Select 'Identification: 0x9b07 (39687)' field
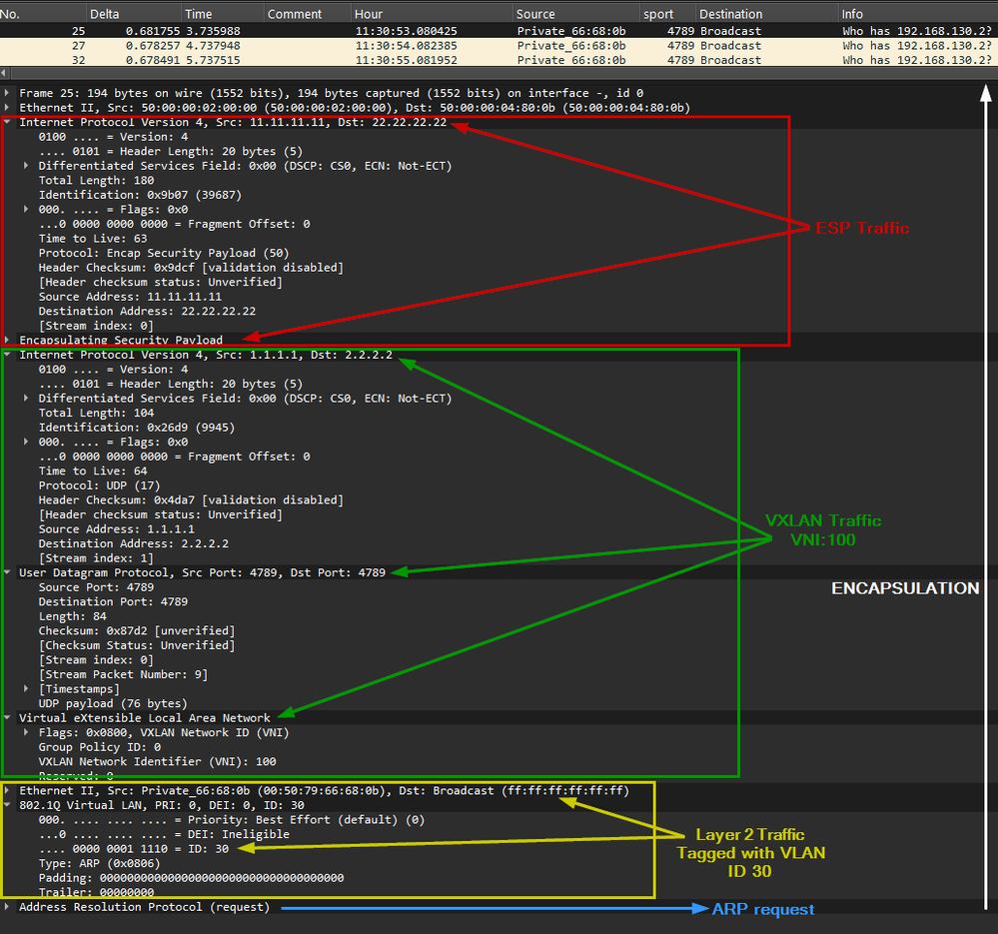998x934 pixels. coord(140,195)
